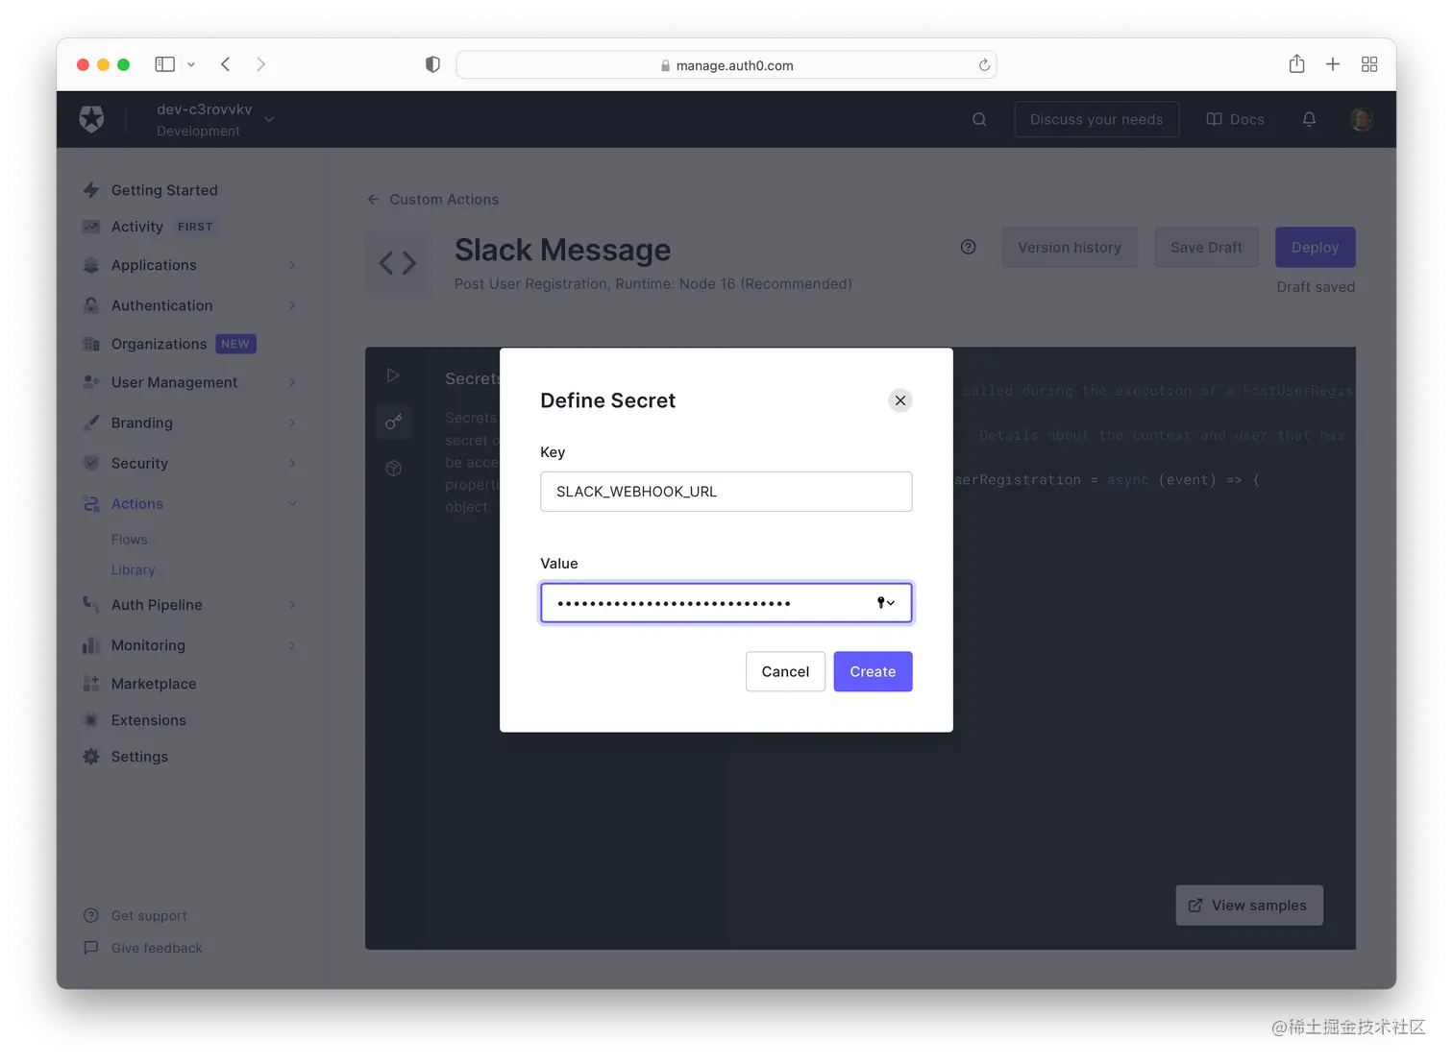The width and height of the screenshot is (1453, 1064).
Task: Select the Secrets key icon in the editor sidebar
Action: coord(393,422)
